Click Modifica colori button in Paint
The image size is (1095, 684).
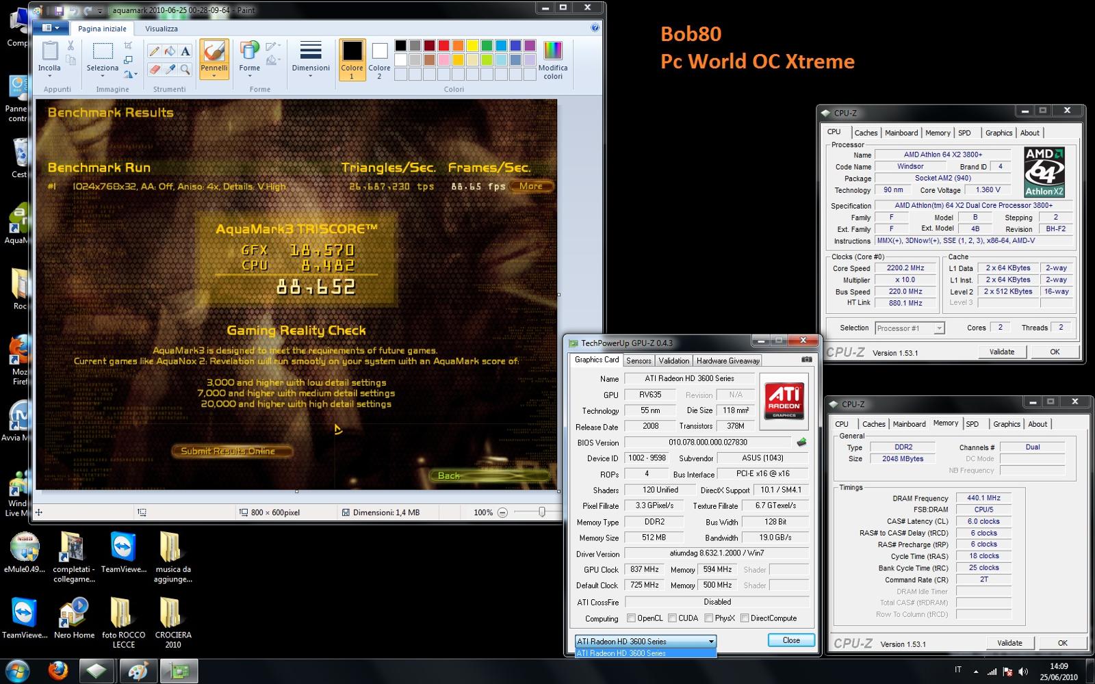click(553, 60)
